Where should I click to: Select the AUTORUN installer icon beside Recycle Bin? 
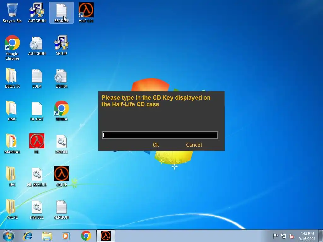point(37,13)
